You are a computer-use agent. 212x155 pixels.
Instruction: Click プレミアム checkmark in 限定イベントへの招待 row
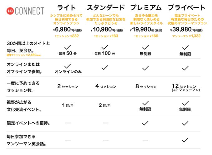[146, 123]
